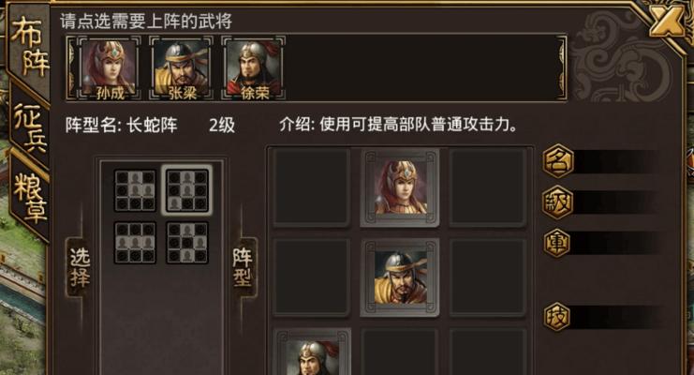The image size is (694, 375).
Task: Click the 軍 hexagon icon
Action: 557,244
